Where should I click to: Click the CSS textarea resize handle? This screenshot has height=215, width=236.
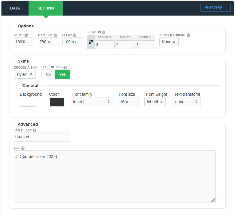(x=213, y=200)
